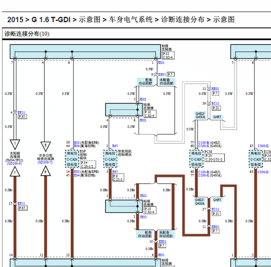Screen dimensions: 271x267
Task: Open the C100-B link at pin 77 above PCM
Action: coord(204,143)
